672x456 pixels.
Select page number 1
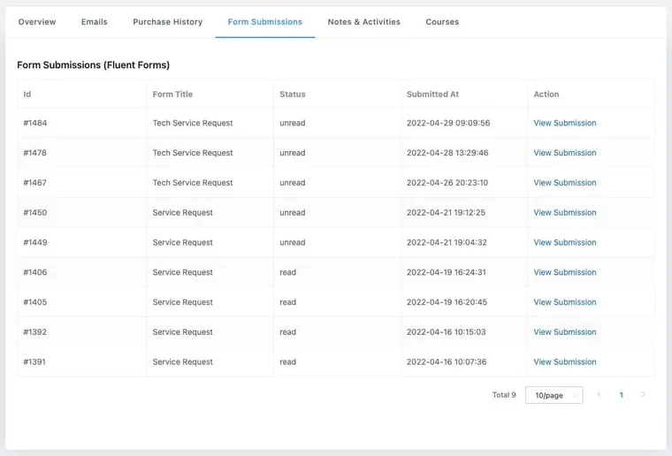pos(621,395)
